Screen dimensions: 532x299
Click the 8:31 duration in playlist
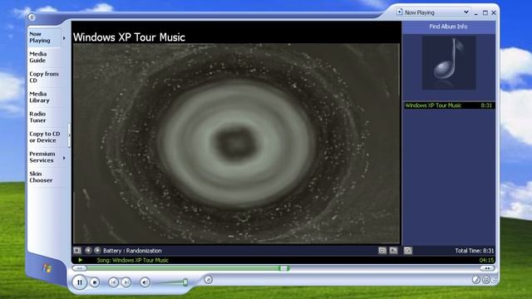(x=486, y=105)
